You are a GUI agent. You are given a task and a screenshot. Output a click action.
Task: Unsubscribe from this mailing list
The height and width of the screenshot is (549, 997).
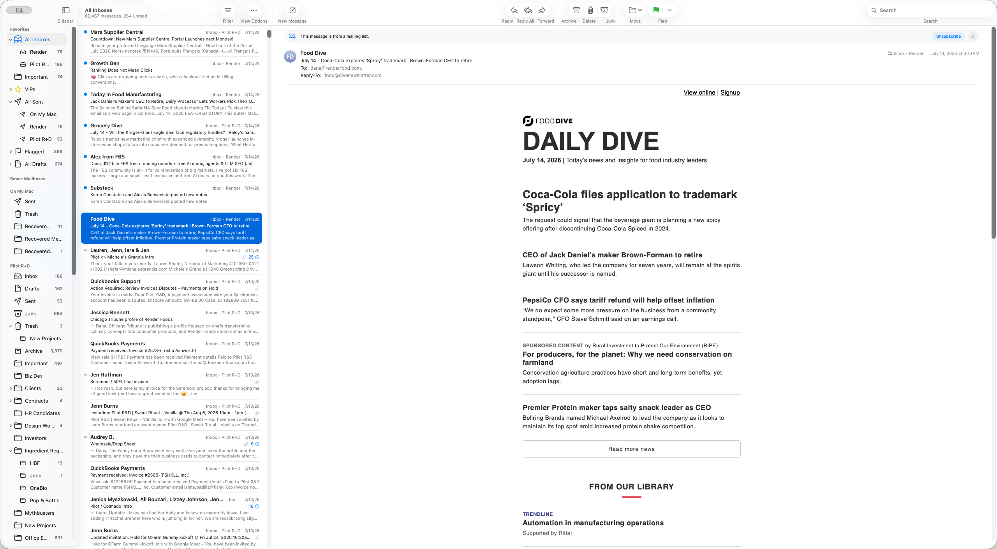(x=948, y=36)
